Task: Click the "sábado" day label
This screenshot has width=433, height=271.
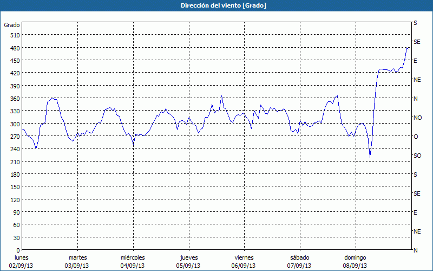Action: coord(299,257)
